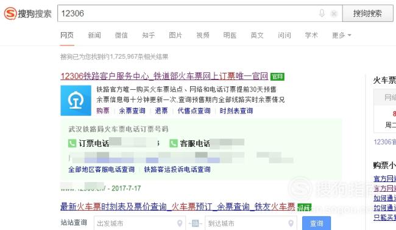Open 全部地区客服电话查询 link
The height and width of the screenshot is (230, 396).
(101, 169)
